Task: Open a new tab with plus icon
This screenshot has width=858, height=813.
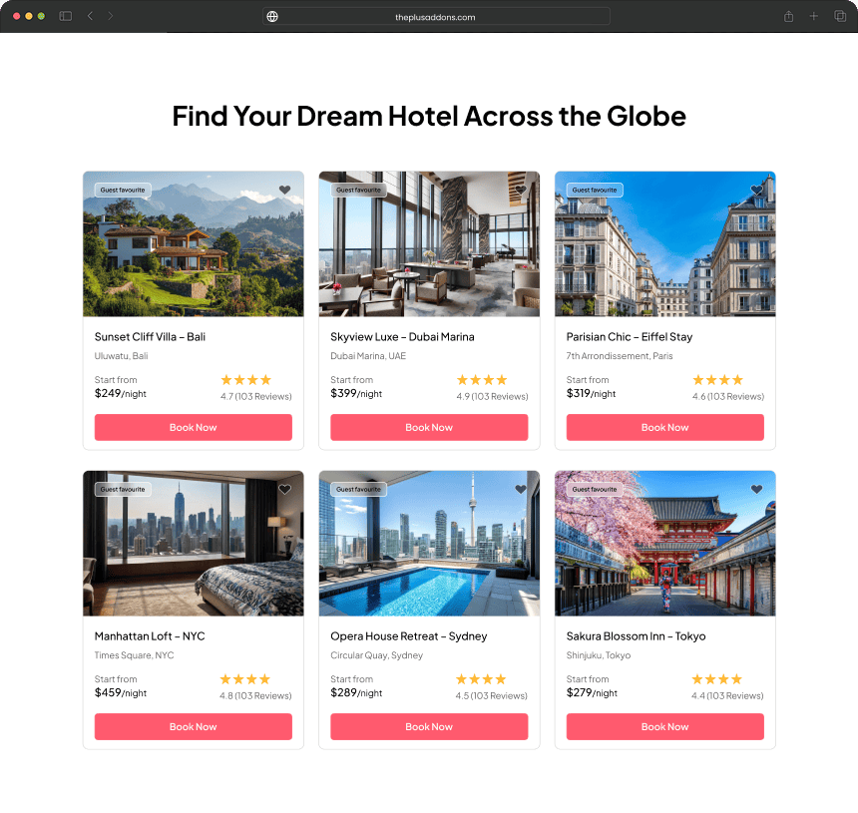Action: click(x=814, y=16)
